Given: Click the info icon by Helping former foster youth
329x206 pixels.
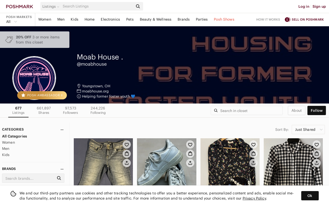Looking at the screenshot, I should [x=79, y=96].
